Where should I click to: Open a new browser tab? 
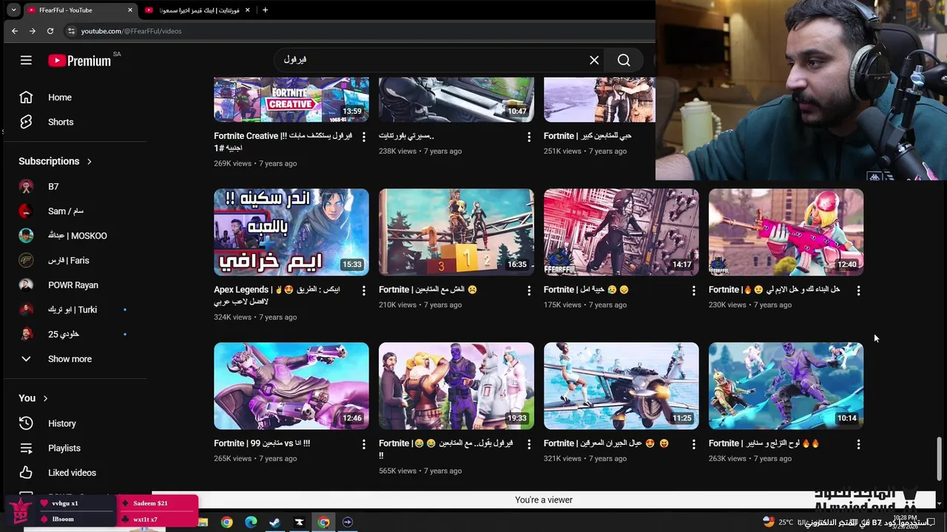point(265,10)
